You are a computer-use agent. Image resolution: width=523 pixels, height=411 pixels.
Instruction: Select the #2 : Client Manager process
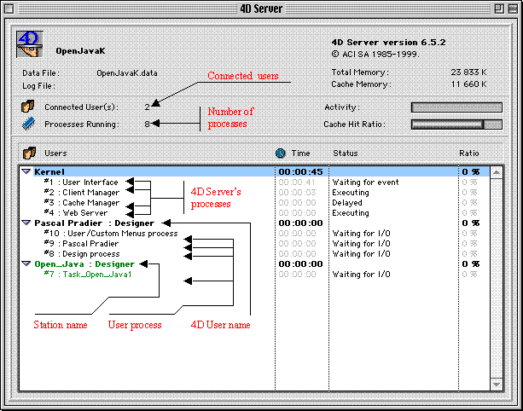pyautogui.click(x=84, y=193)
